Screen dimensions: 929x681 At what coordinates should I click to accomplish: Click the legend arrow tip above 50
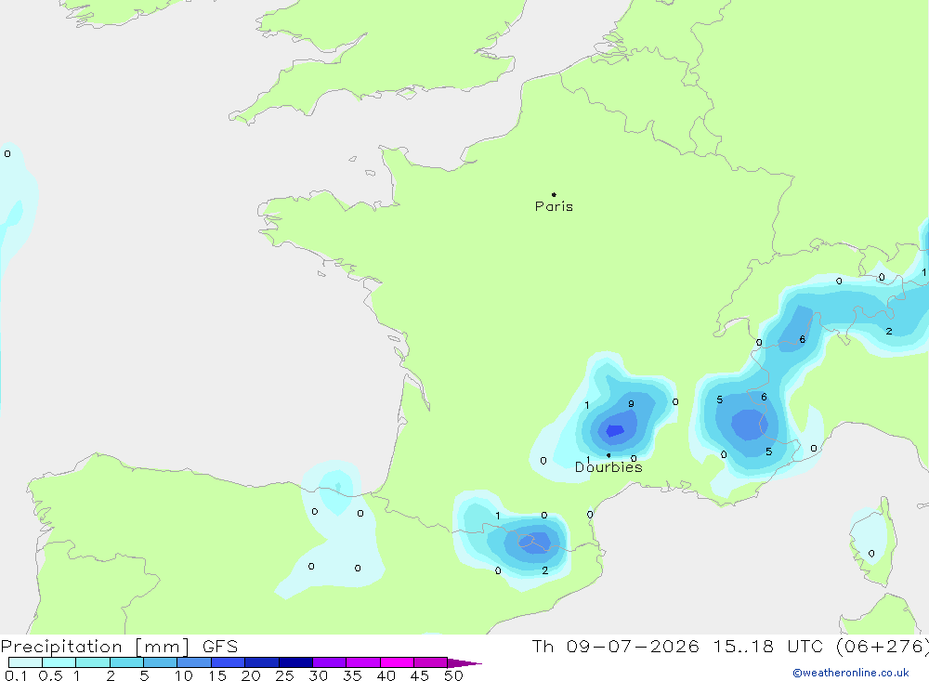pyautogui.click(x=464, y=662)
